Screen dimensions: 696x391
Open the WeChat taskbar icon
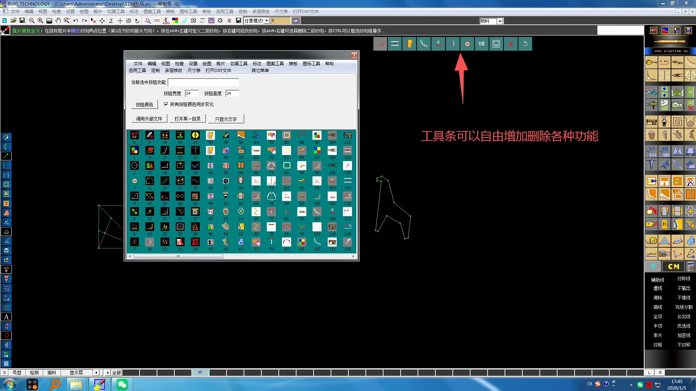point(122,384)
